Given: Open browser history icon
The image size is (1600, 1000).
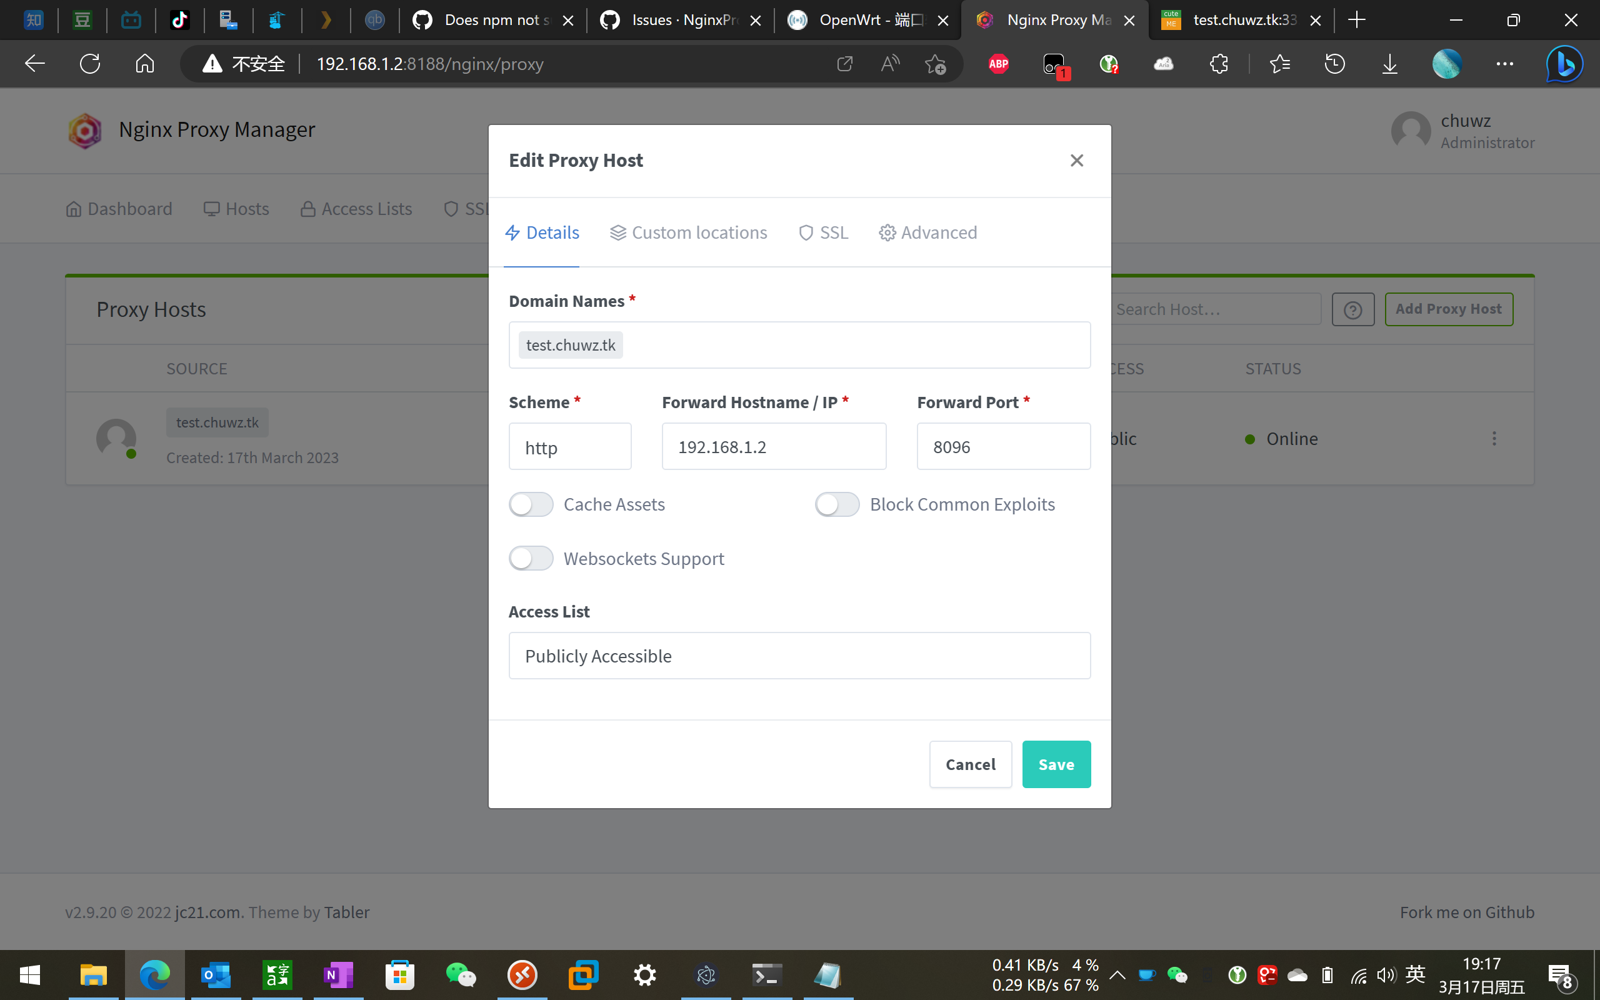Looking at the screenshot, I should [1334, 64].
